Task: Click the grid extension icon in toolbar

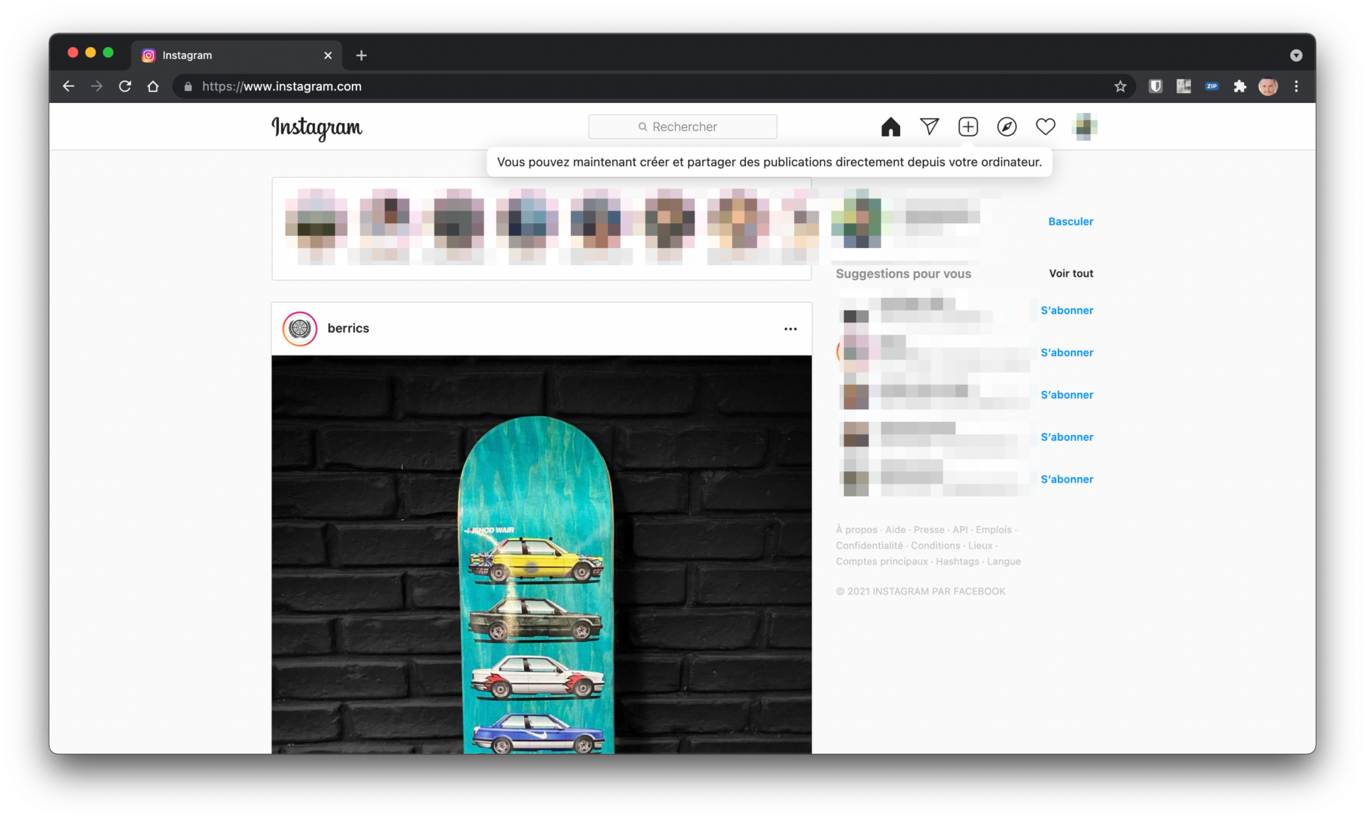Action: click(1183, 86)
